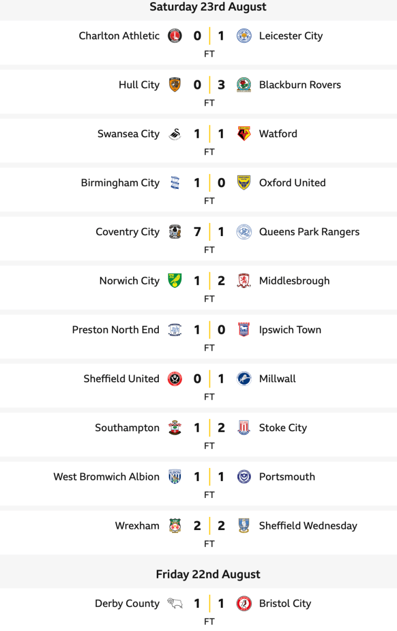Click the Bristol City robin crest
Screen dimensions: 397x631
(243, 603)
